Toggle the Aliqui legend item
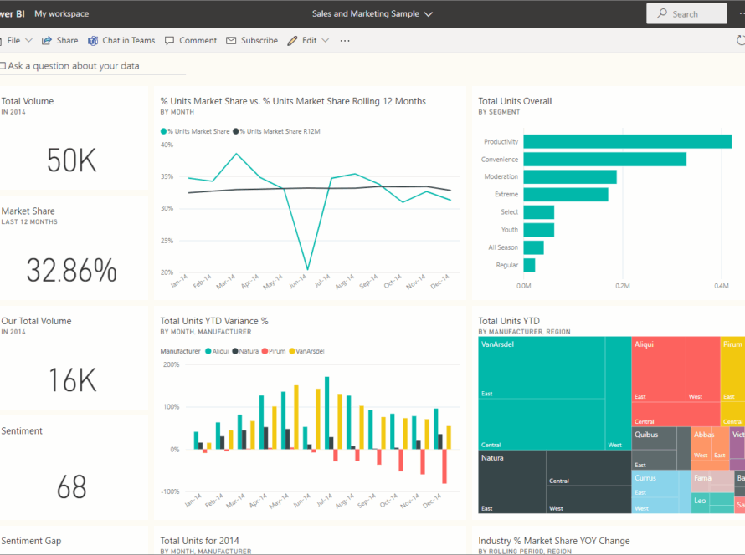 coord(216,351)
